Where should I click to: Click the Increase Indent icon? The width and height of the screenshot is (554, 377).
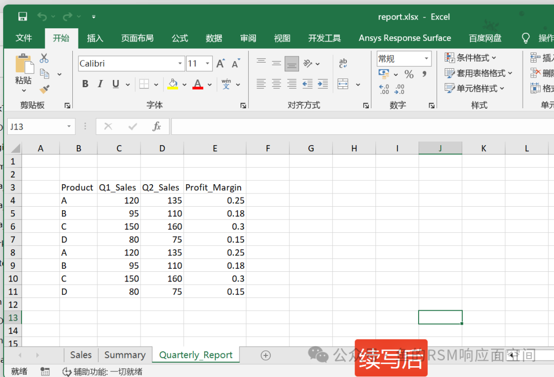(323, 84)
